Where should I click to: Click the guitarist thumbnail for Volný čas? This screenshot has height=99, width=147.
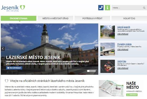pyautogui.click(x=107, y=66)
